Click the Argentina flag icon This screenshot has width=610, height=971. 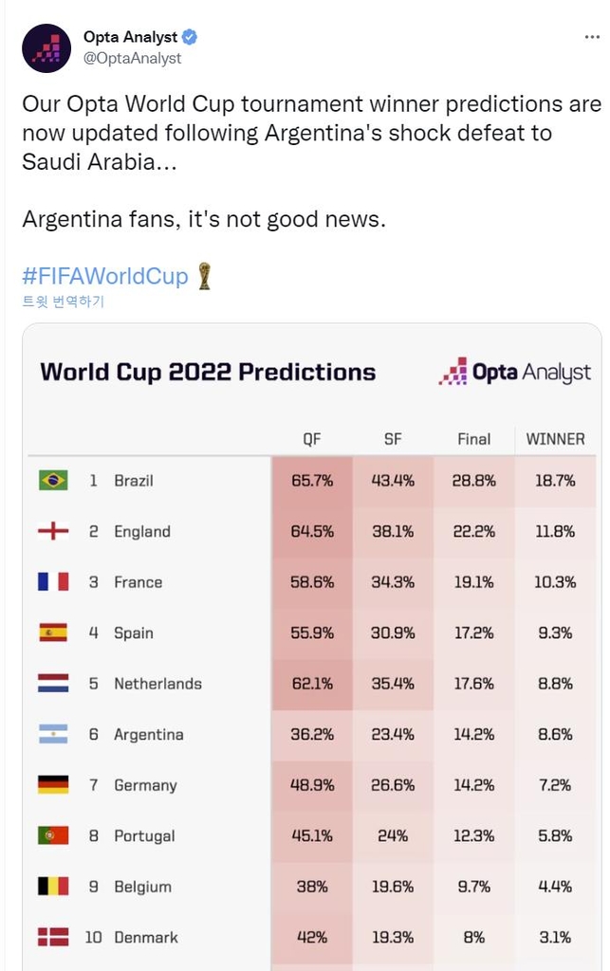click(53, 734)
